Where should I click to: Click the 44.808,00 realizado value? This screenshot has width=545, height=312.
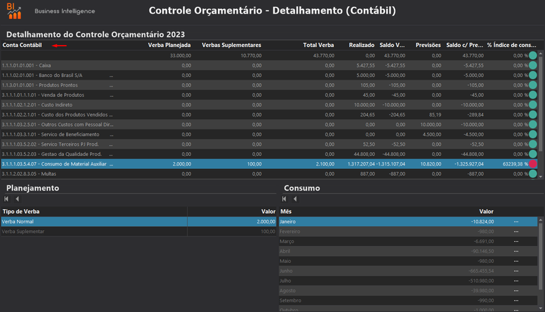364,154
